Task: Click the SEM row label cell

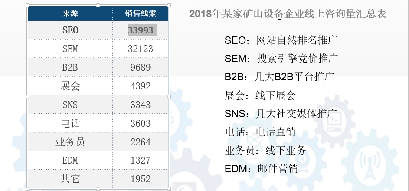Action: [70, 49]
